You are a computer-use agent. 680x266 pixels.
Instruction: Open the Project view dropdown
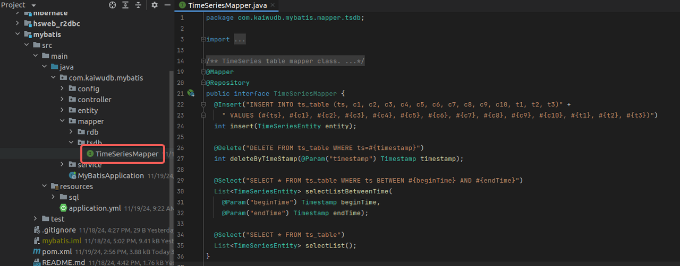pos(34,5)
